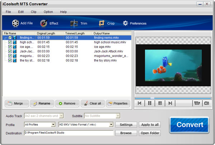Image resolution: width=215 pixels, height=145 pixels.
Task: Click the film icon beside magoriums row
Action: point(15,56)
